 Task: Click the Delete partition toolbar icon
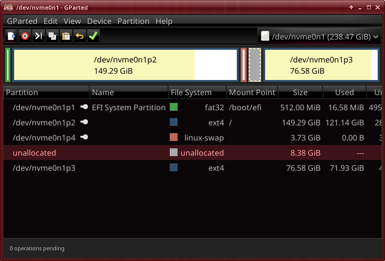point(25,36)
